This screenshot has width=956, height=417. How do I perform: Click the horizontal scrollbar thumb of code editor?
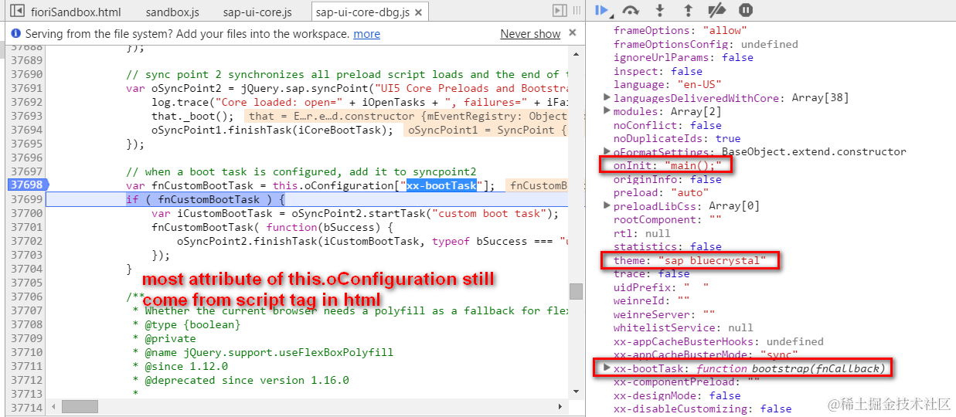[81, 406]
